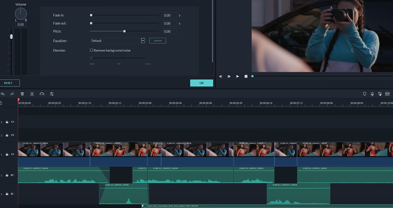Click the audio panel vertical scrollbar

click(212, 31)
